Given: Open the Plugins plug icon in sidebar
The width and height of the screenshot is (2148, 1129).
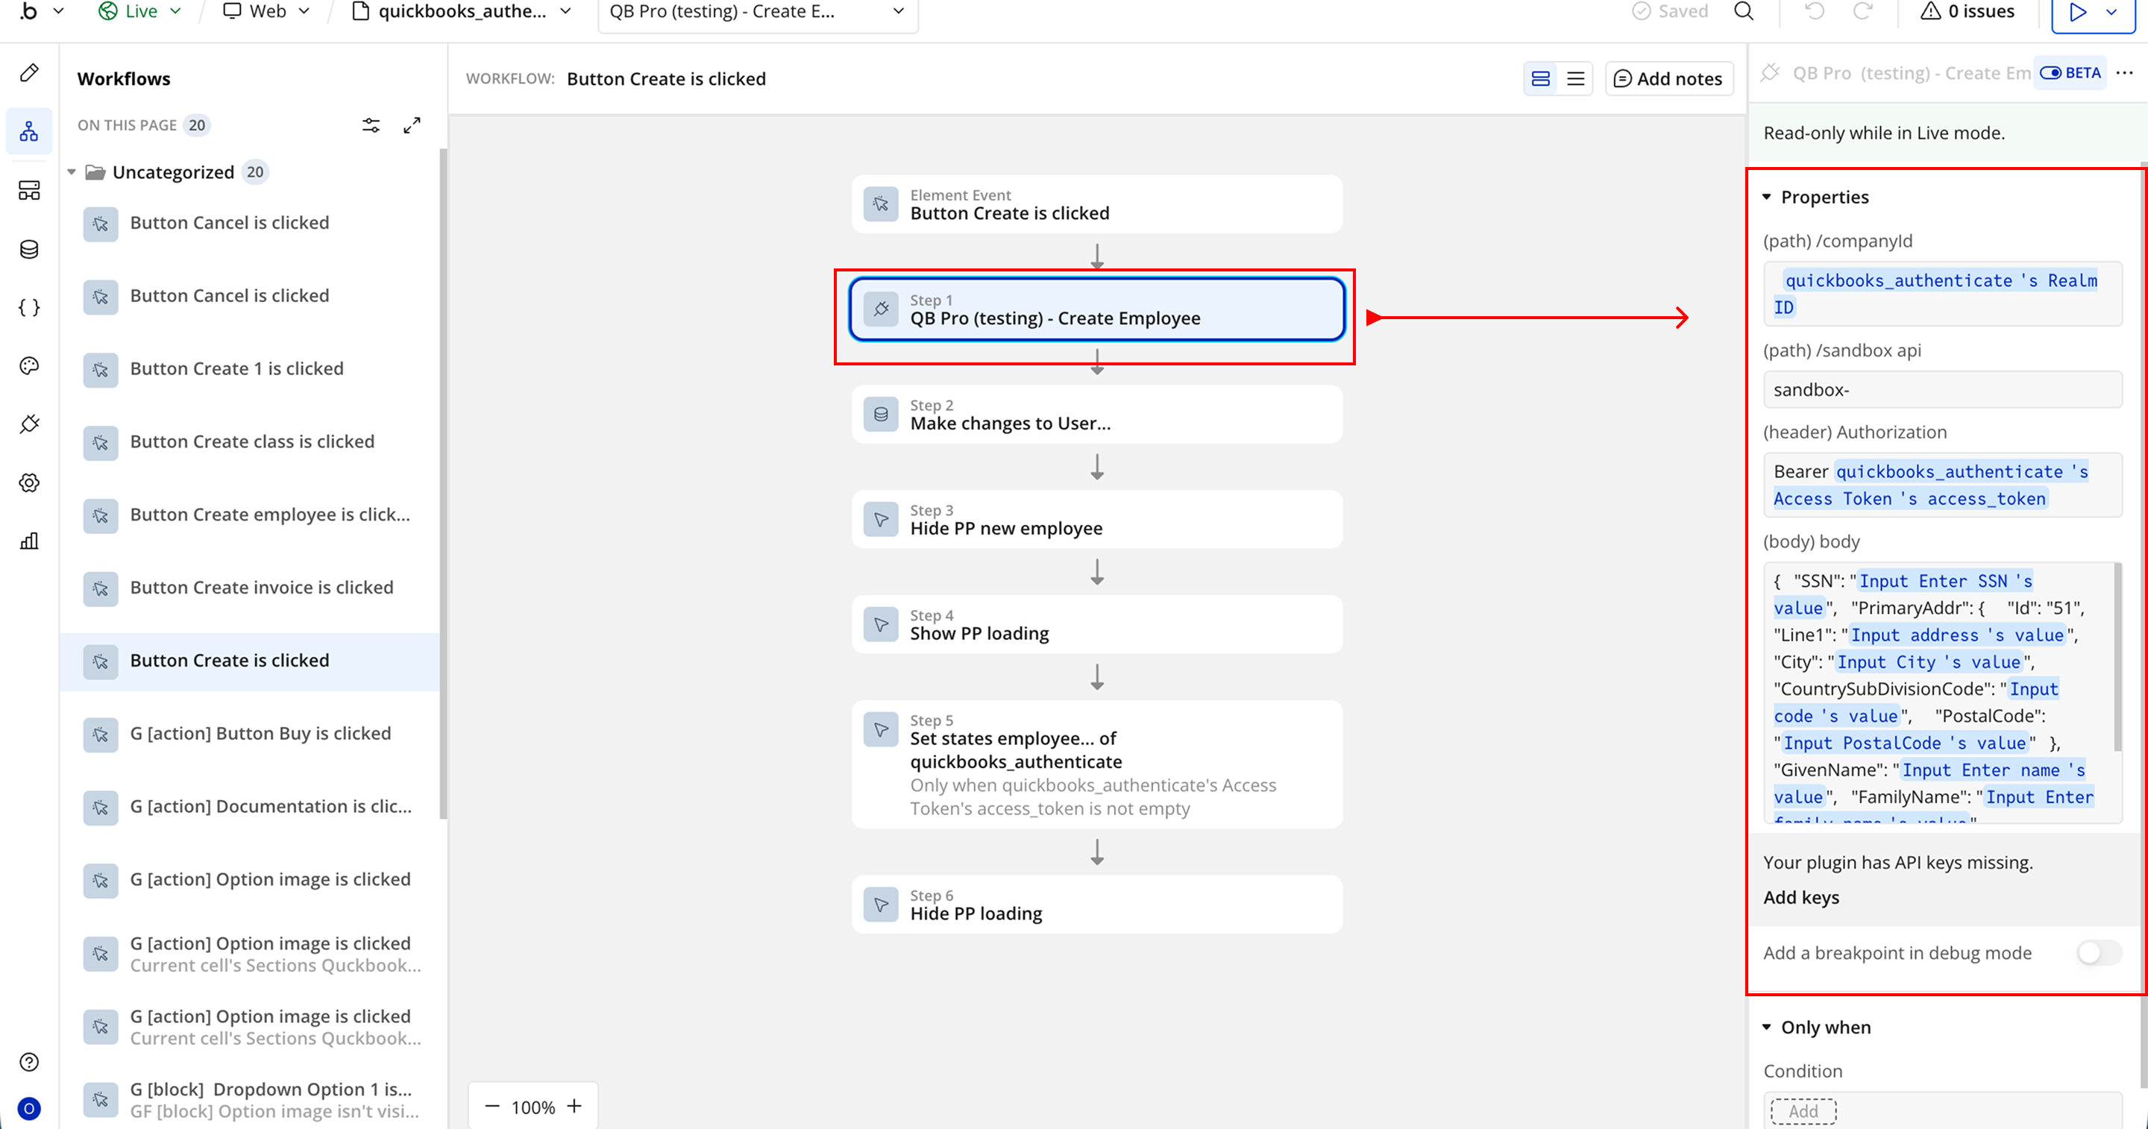Looking at the screenshot, I should [29, 424].
